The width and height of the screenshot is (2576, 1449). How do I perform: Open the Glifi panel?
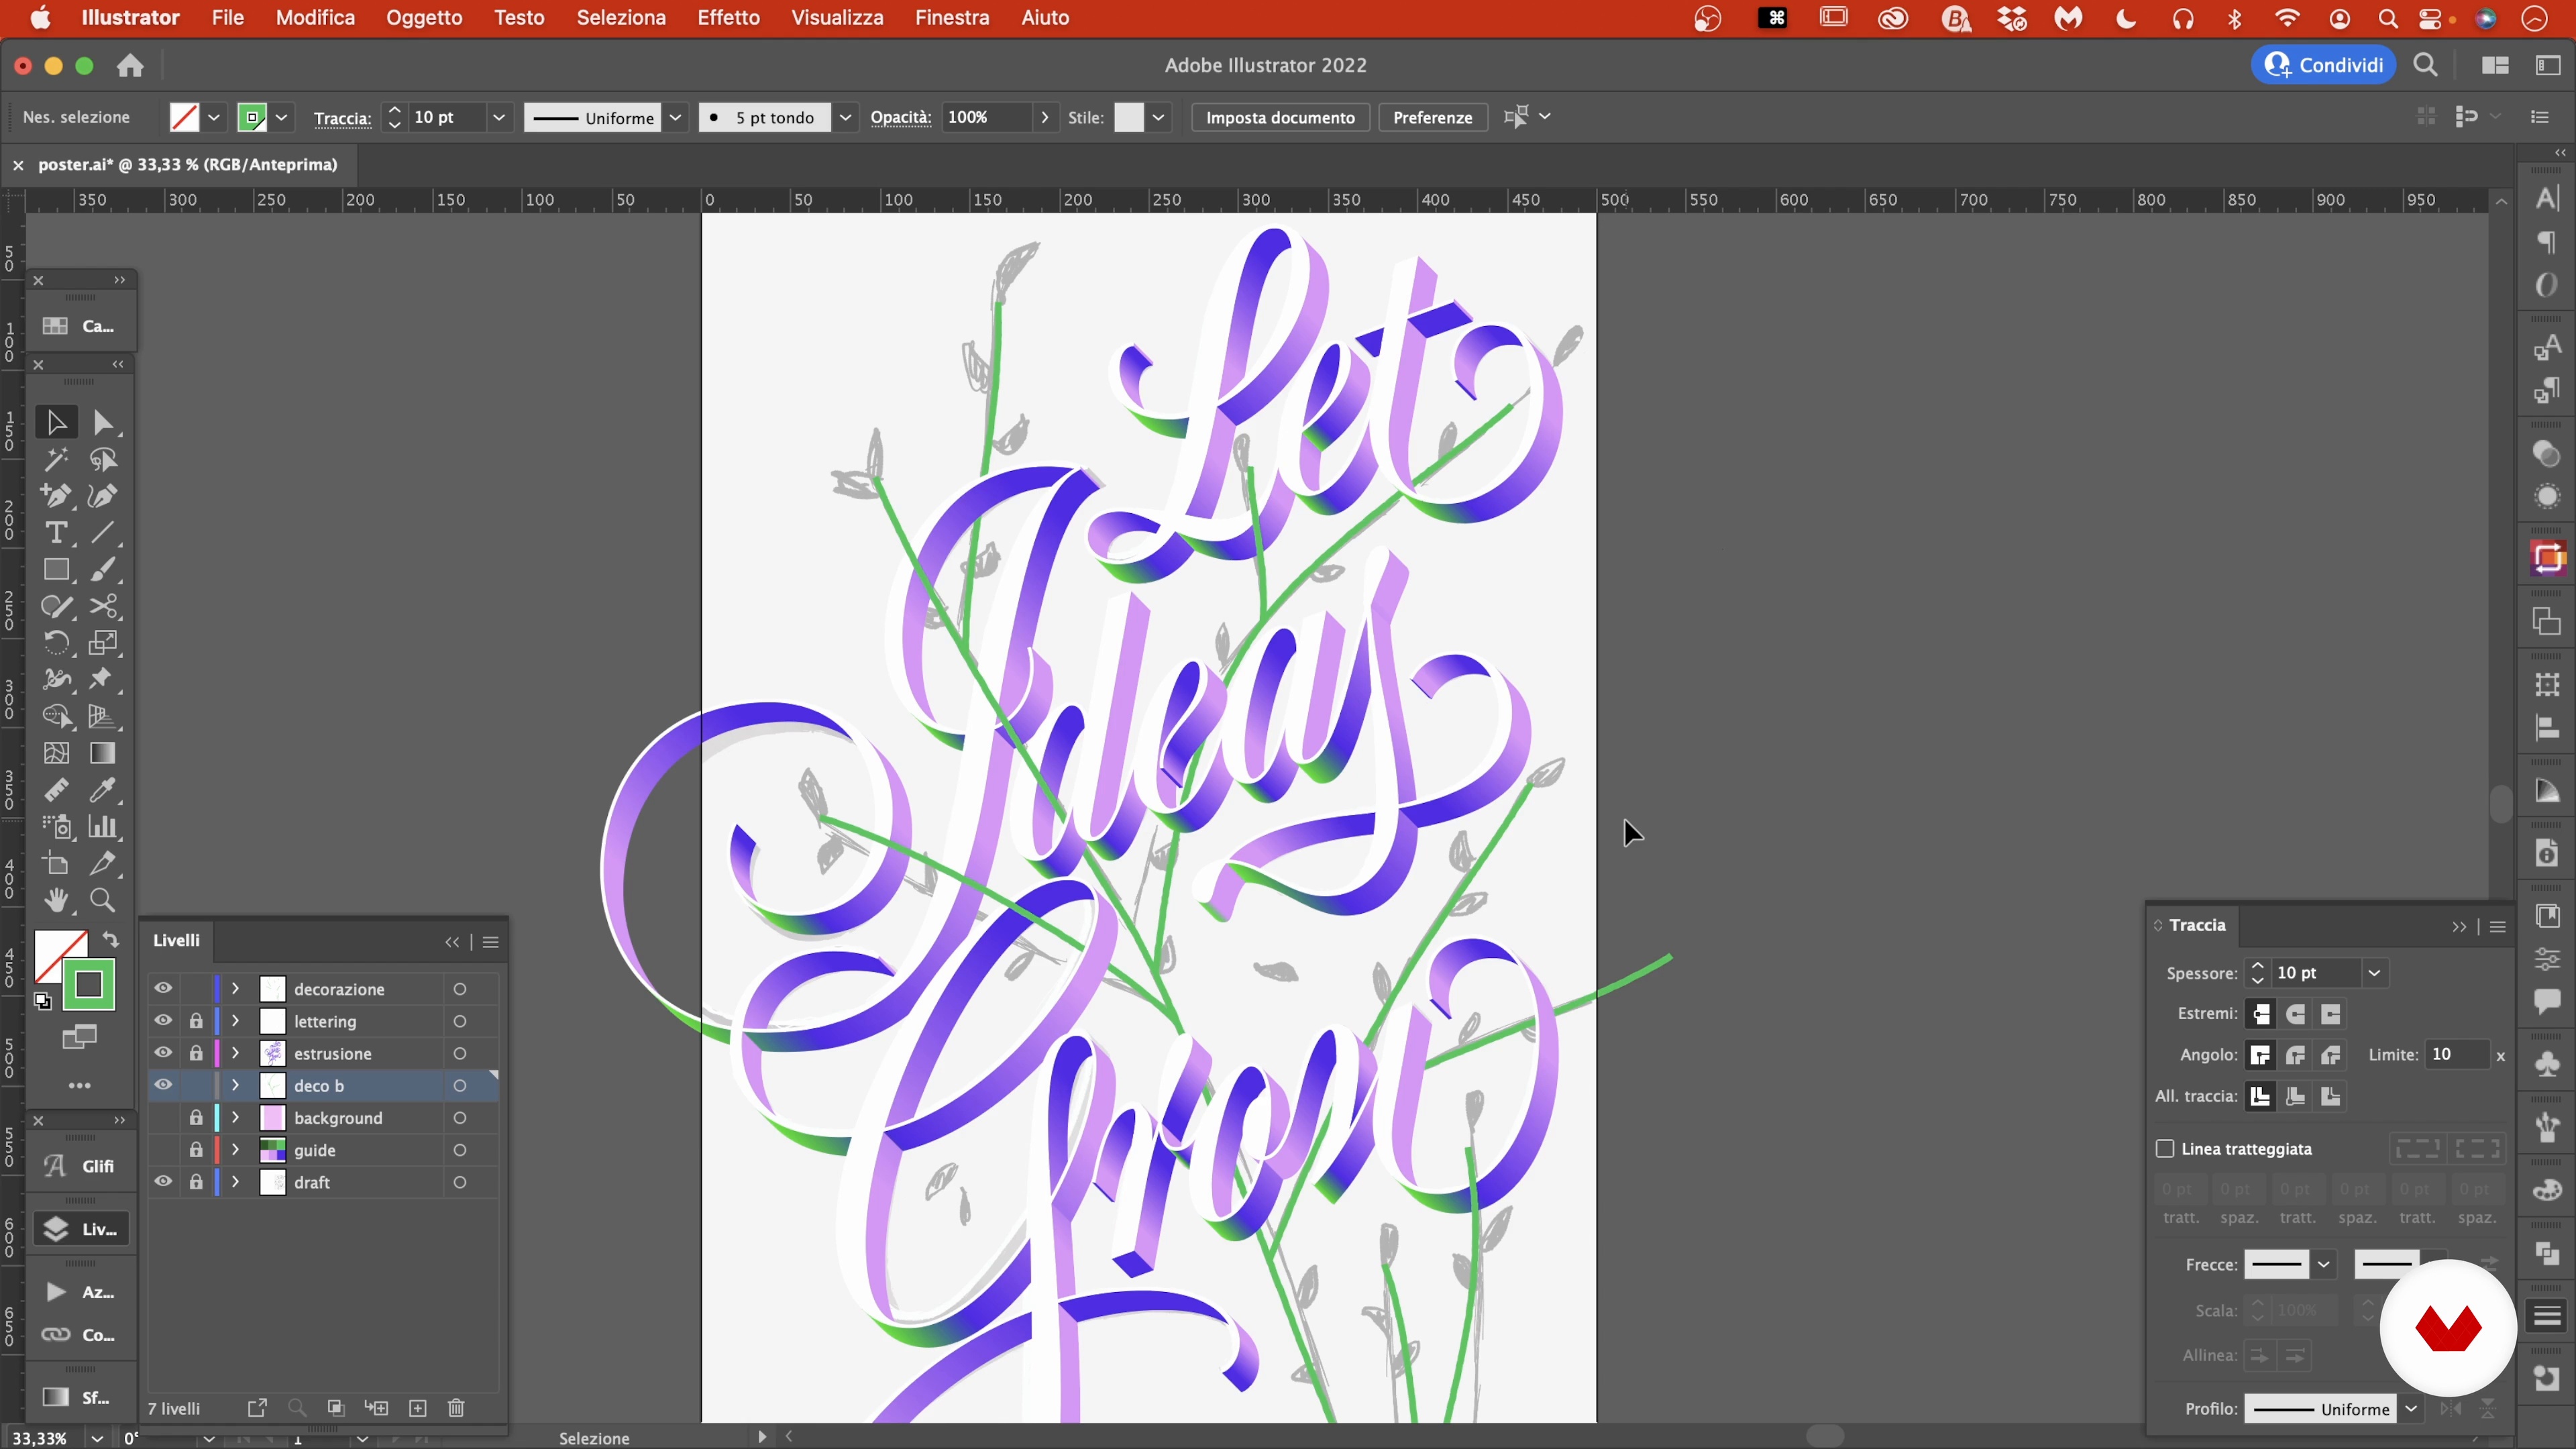[x=80, y=1165]
